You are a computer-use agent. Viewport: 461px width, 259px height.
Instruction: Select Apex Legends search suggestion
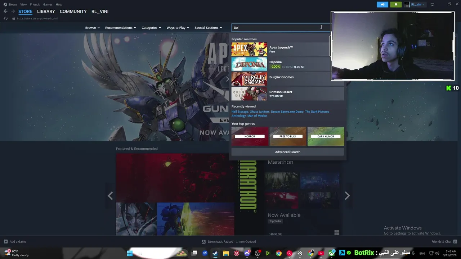tap(287, 49)
